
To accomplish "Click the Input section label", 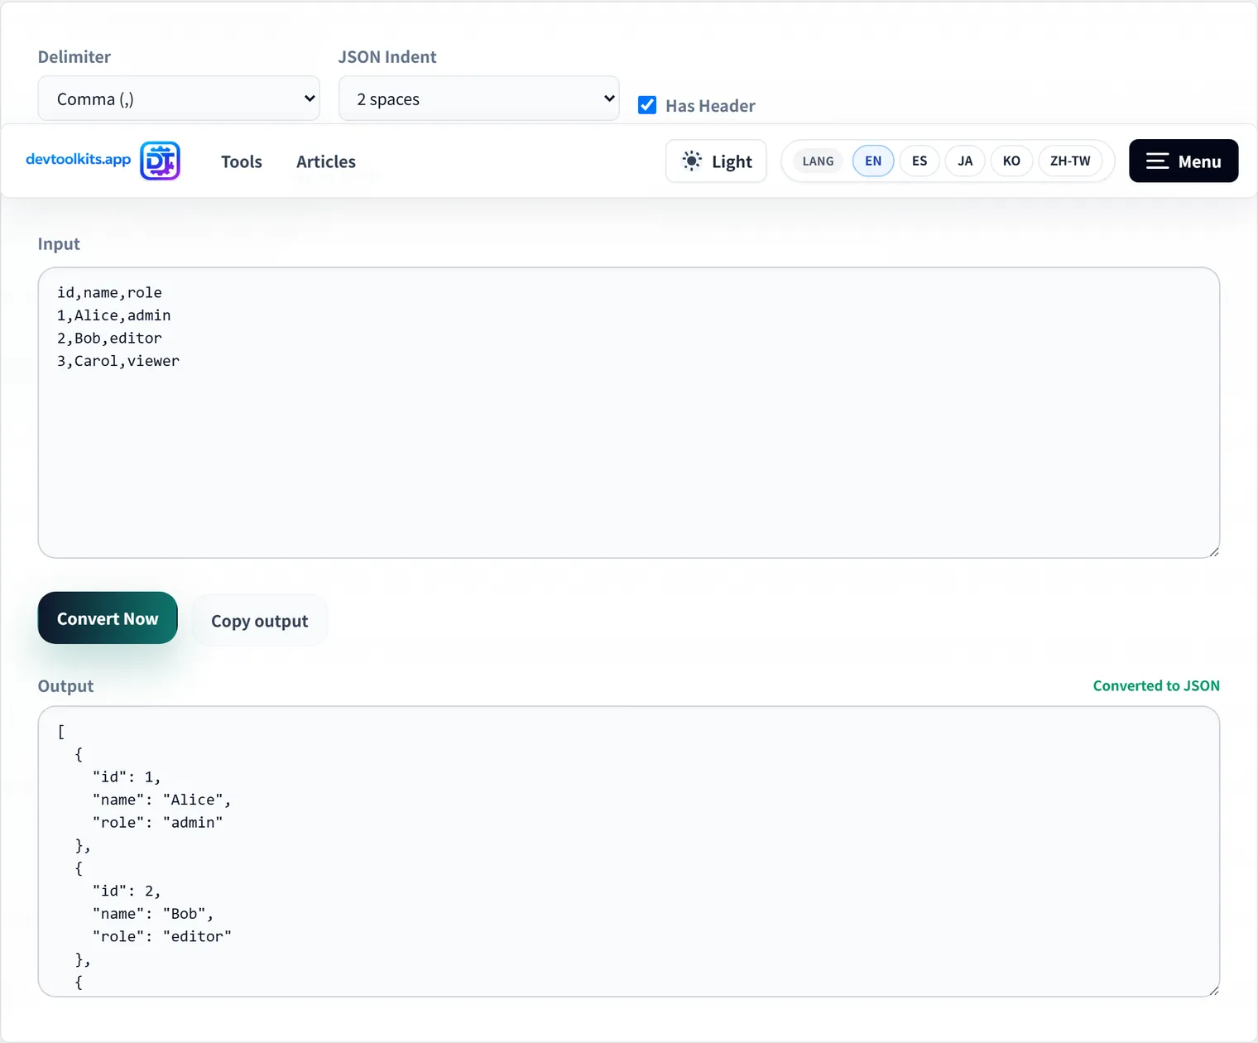I will pyautogui.click(x=59, y=244).
